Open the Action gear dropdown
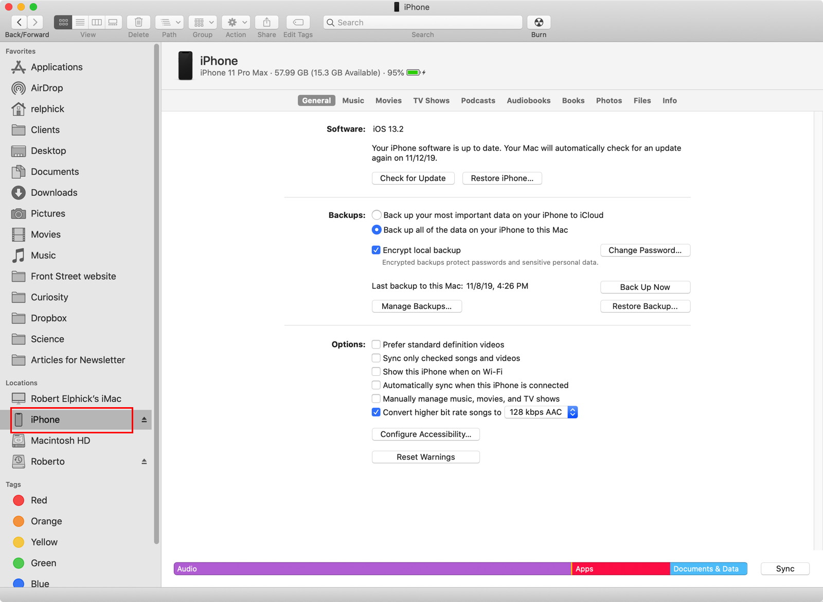 point(236,22)
